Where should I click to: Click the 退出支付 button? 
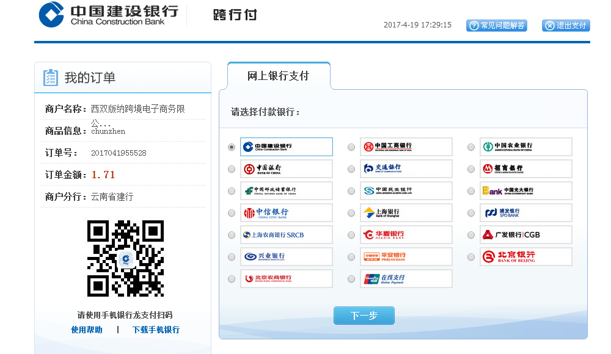(566, 26)
